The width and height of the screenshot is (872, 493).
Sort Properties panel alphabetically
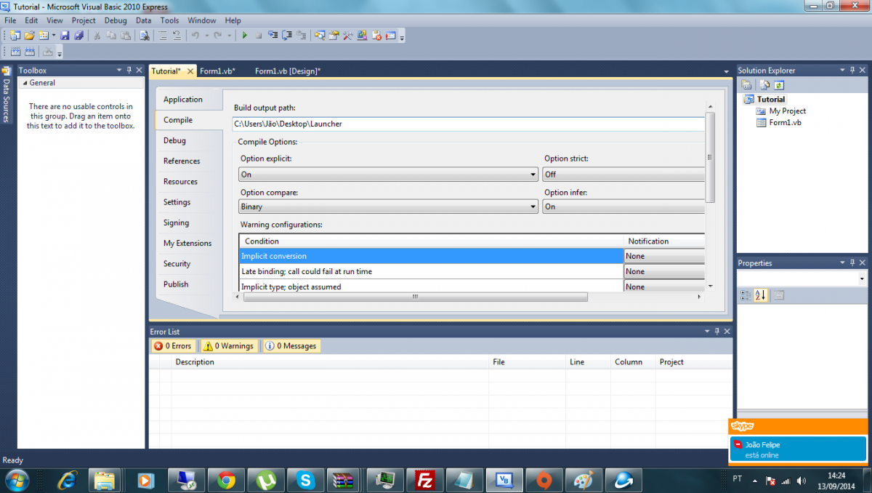(760, 295)
